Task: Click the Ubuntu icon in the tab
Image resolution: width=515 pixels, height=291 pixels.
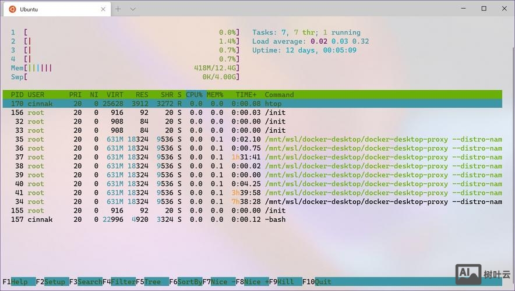Action: click(12, 9)
